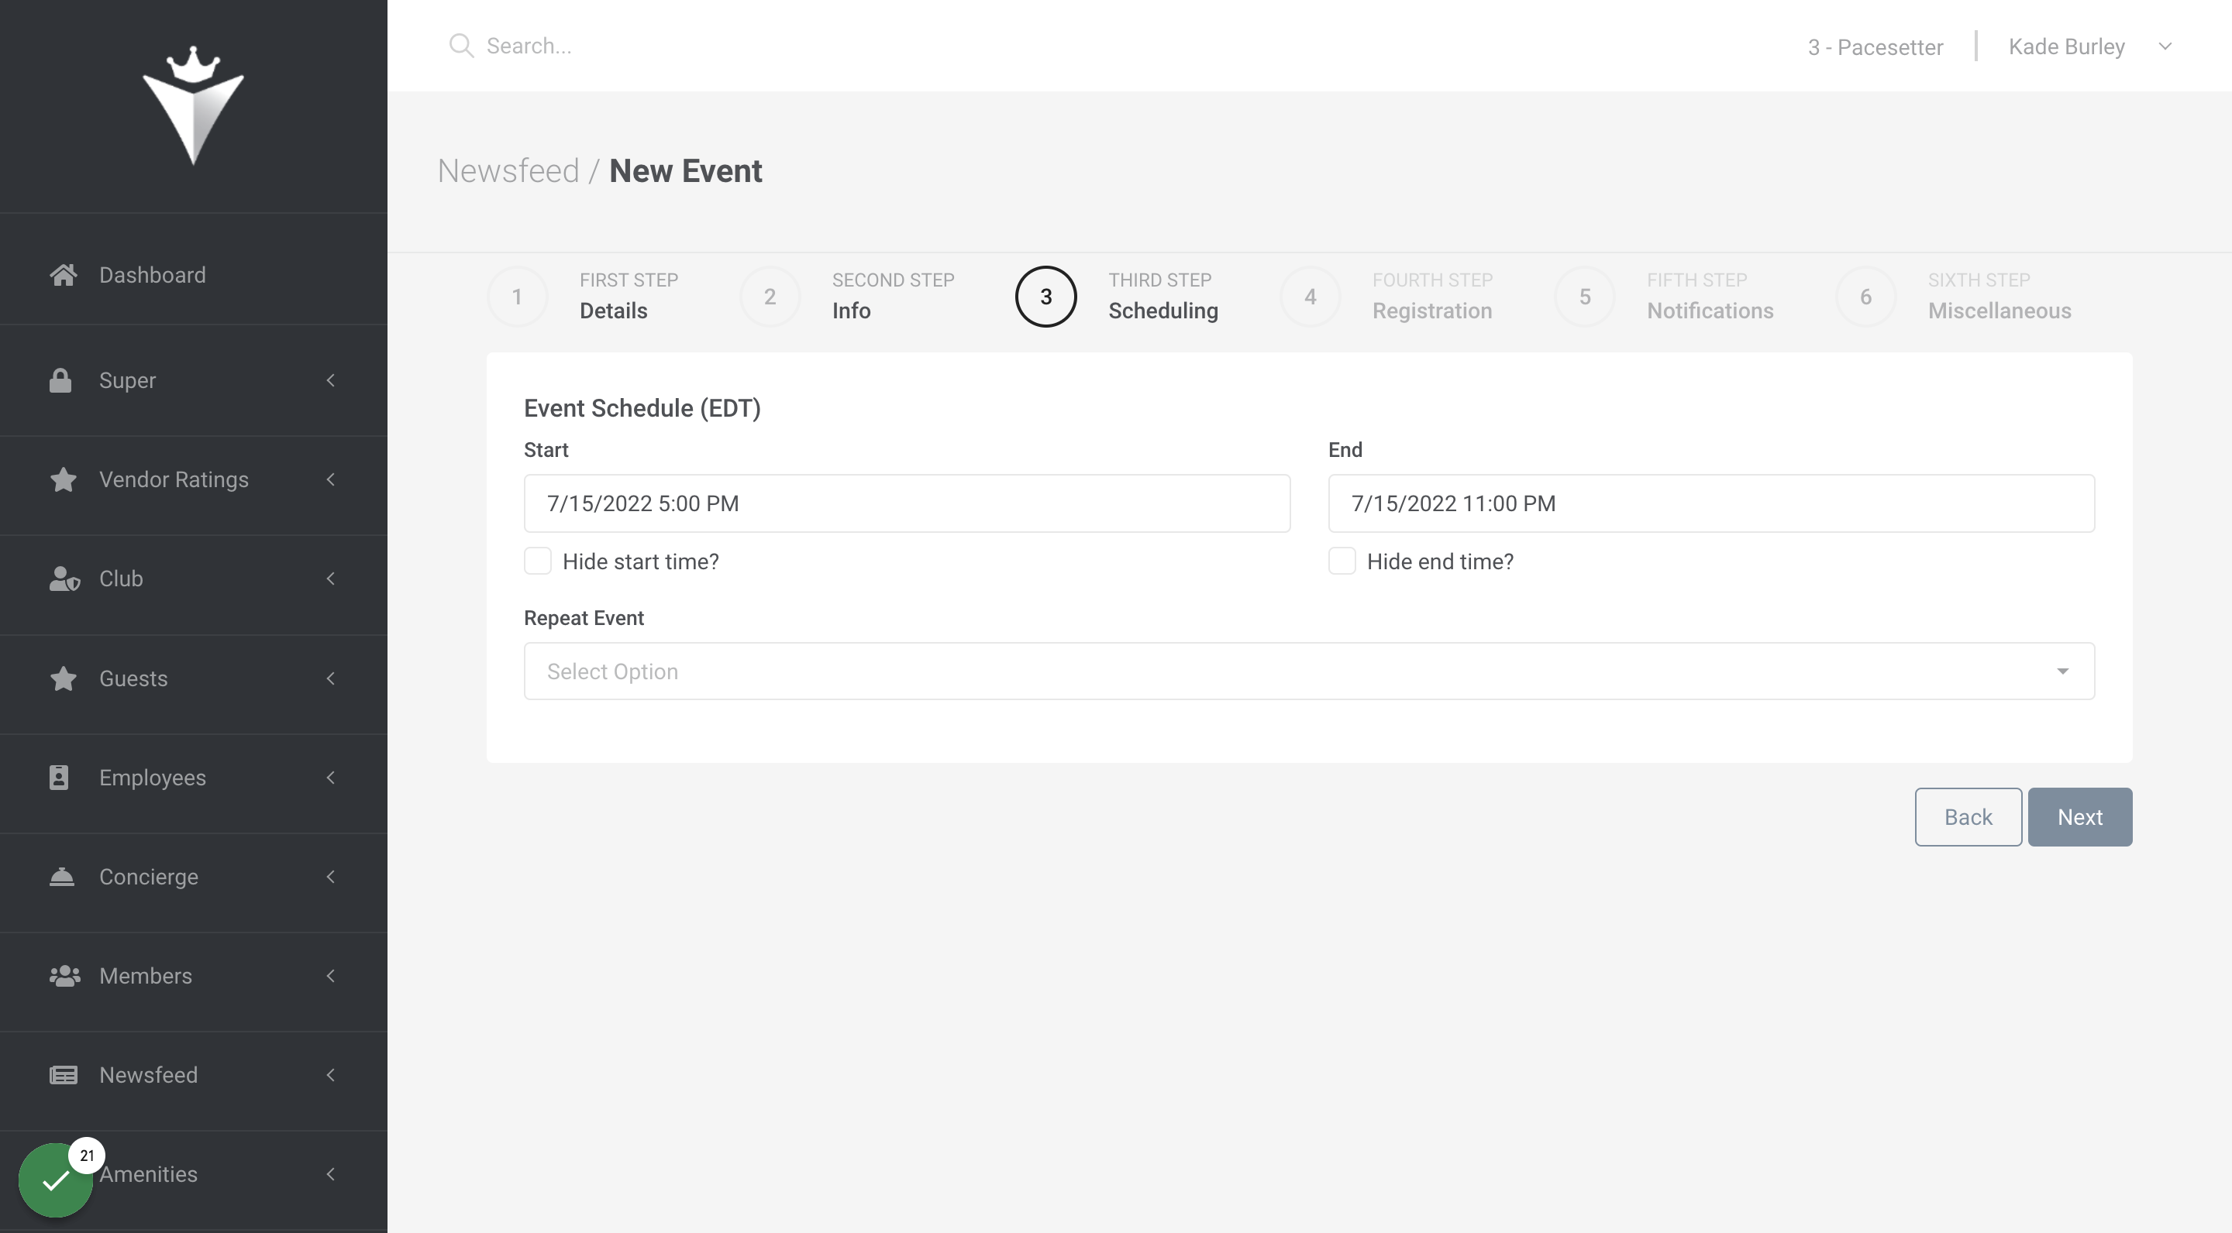The width and height of the screenshot is (2232, 1233).
Task: Open the Kade Burley user menu chevron
Action: tap(2165, 46)
